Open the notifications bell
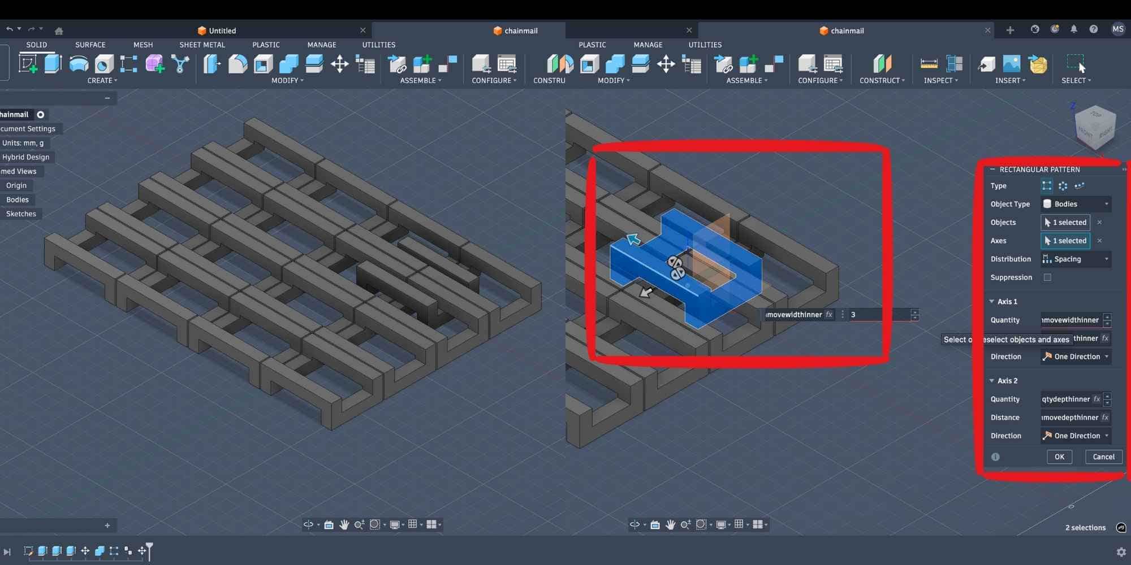This screenshot has width=1131, height=565. (1074, 29)
